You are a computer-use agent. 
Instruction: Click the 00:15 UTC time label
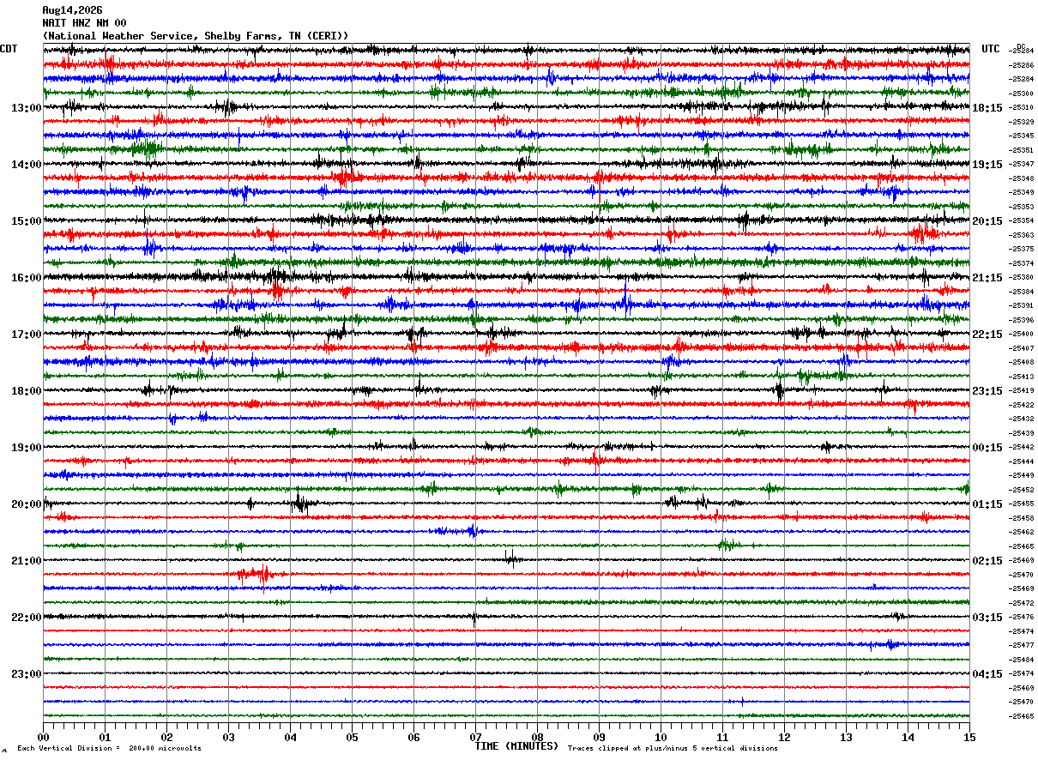pyautogui.click(x=987, y=447)
